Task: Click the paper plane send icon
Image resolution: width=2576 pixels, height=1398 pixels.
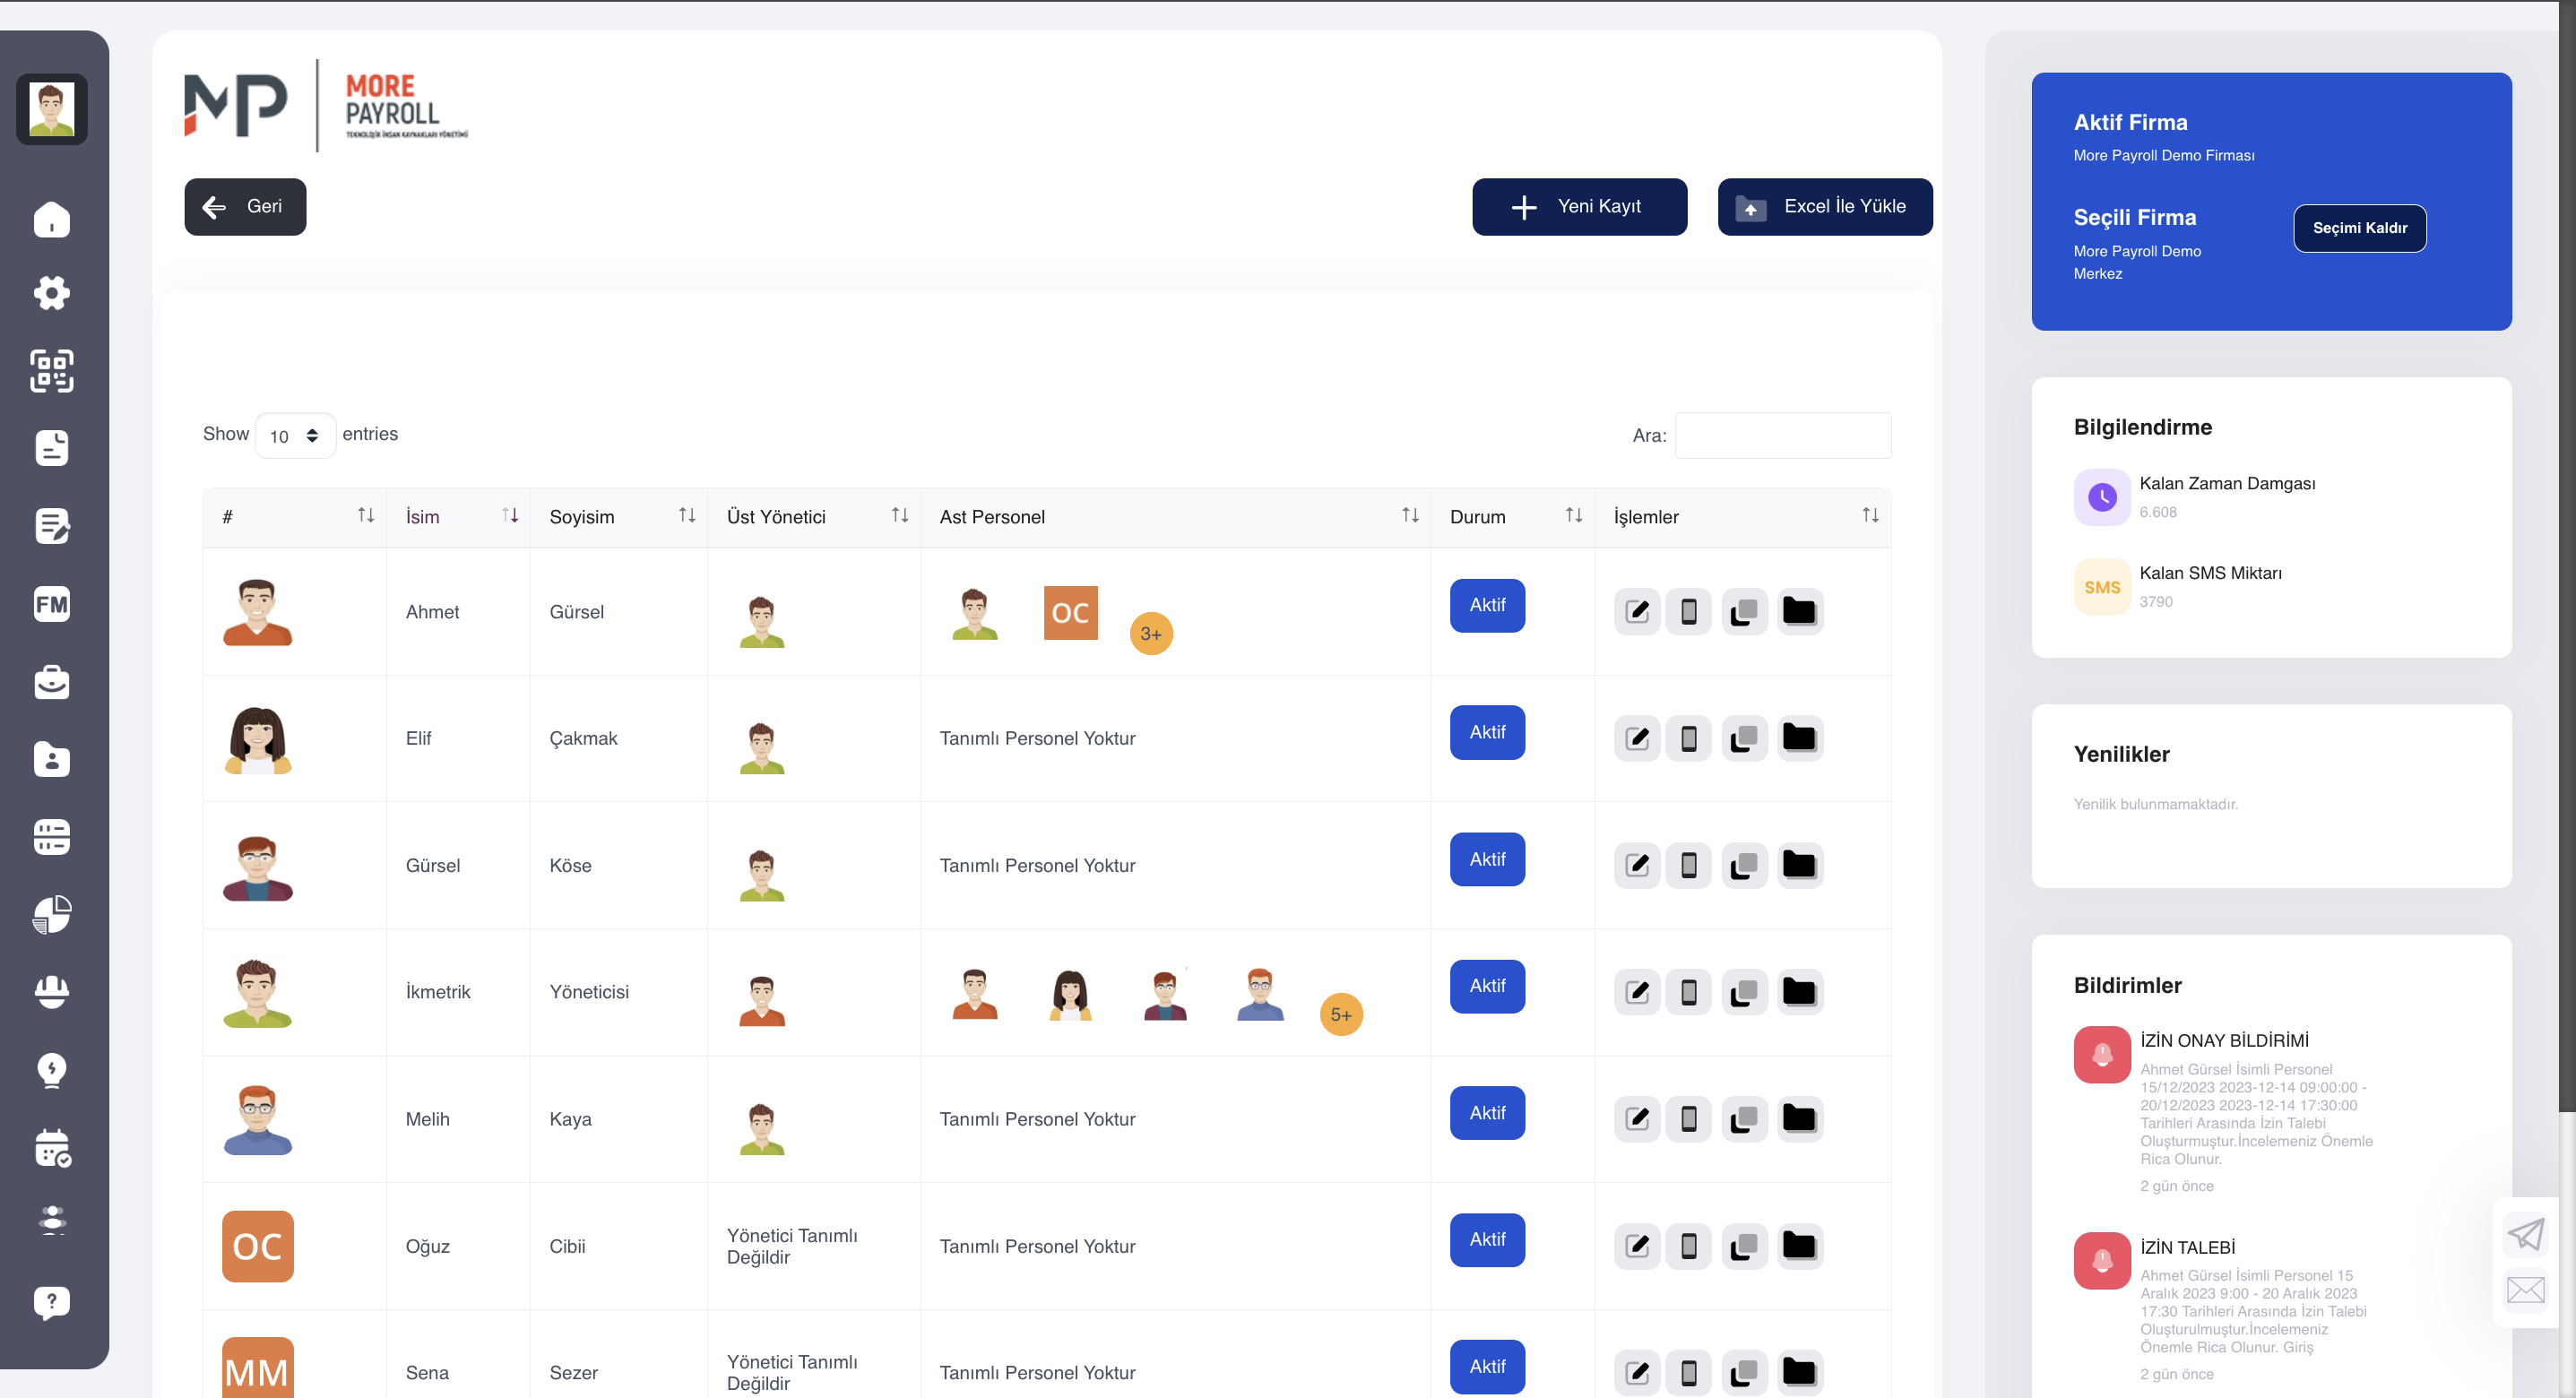Action: click(x=2525, y=1234)
